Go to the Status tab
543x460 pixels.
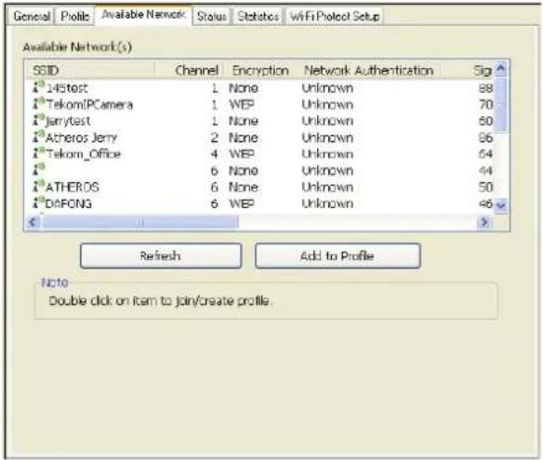[212, 17]
